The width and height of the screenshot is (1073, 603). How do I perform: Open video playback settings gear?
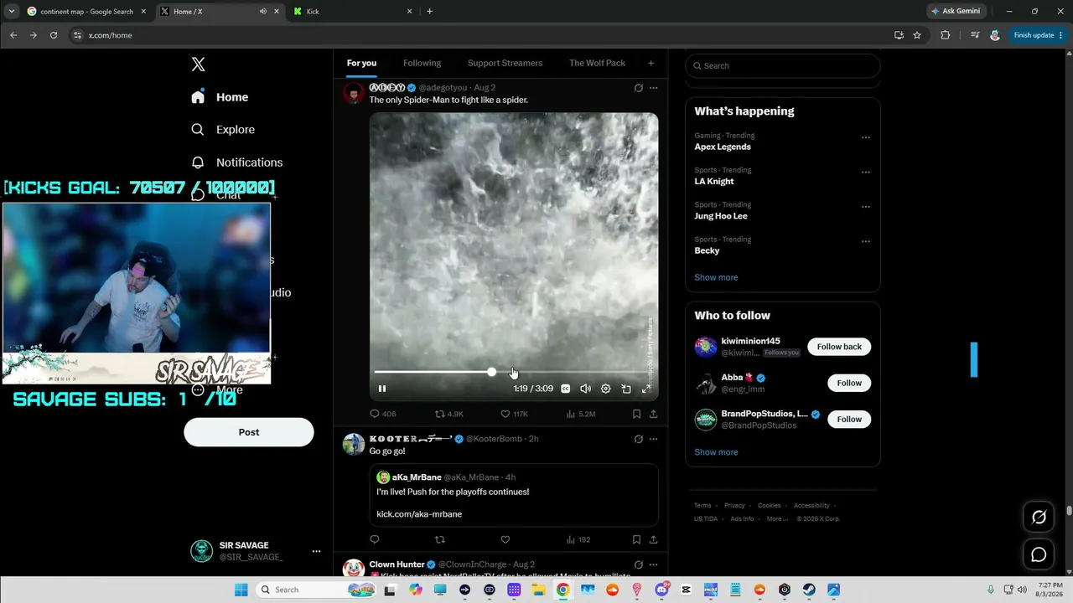(605, 389)
